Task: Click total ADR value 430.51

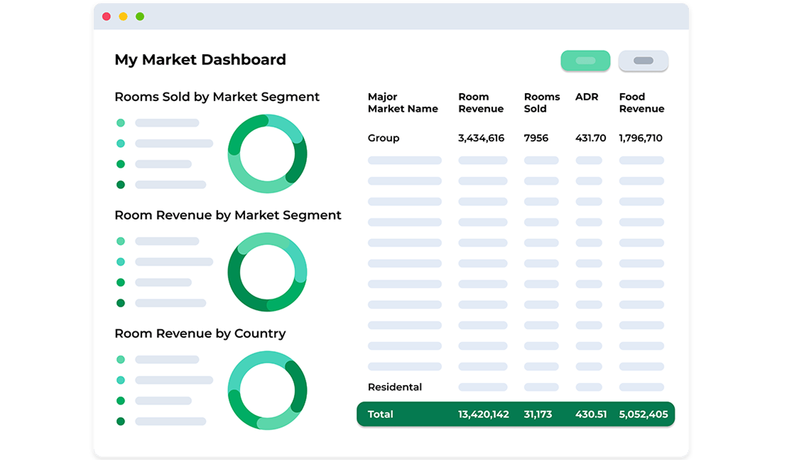Action: (x=591, y=414)
